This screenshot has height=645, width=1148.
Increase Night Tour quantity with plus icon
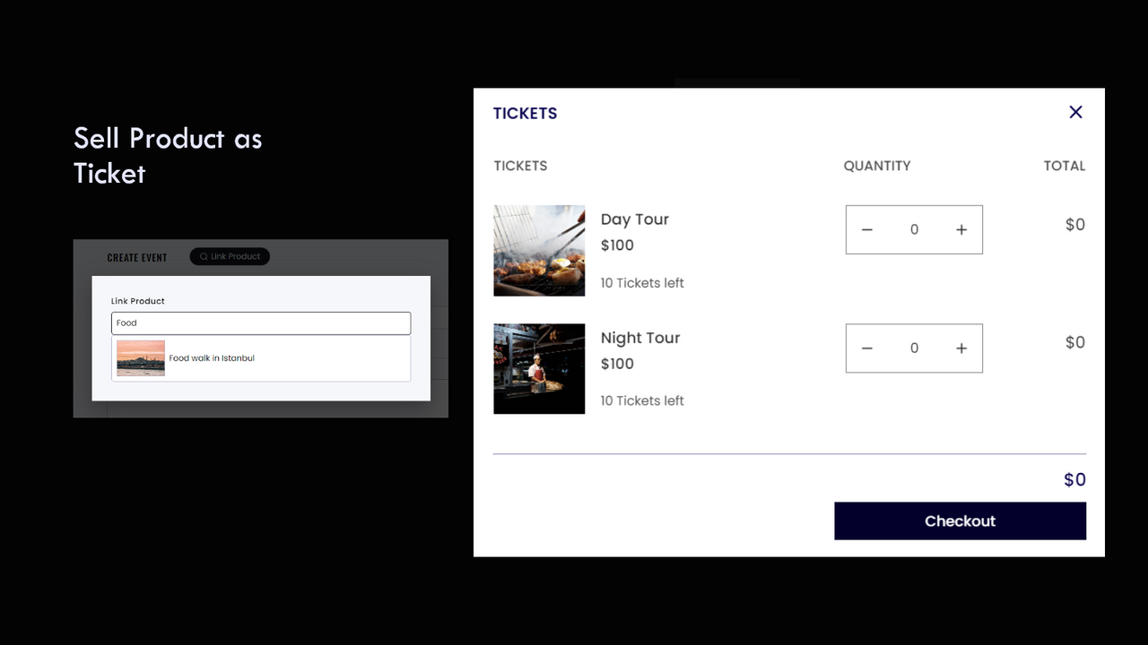pyautogui.click(x=961, y=348)
